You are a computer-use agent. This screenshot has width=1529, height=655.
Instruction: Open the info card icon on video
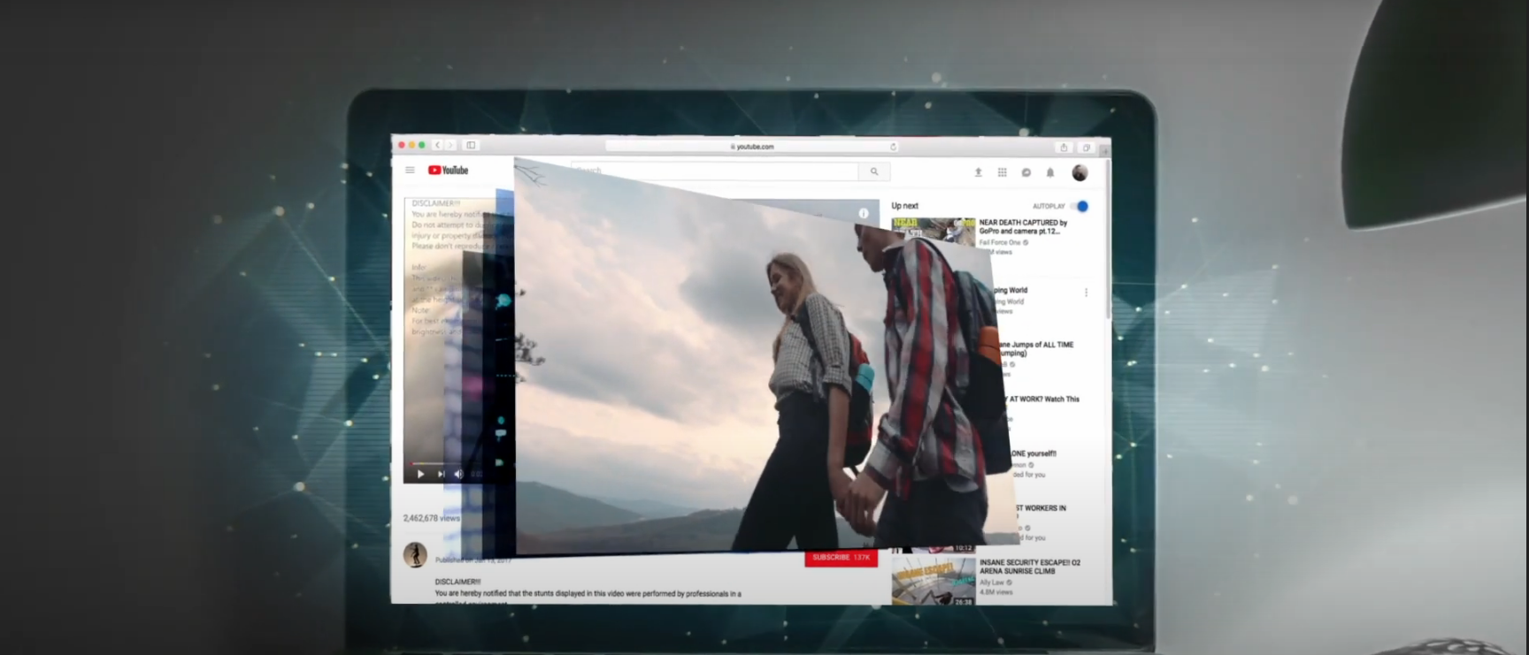coord(864,213)
